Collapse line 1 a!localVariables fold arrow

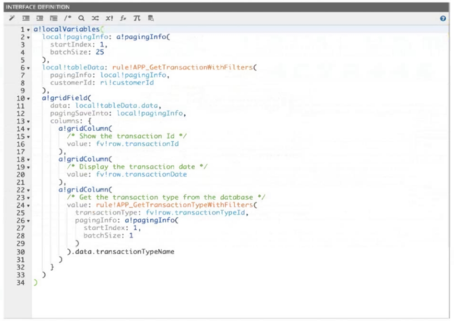point(29,30)
